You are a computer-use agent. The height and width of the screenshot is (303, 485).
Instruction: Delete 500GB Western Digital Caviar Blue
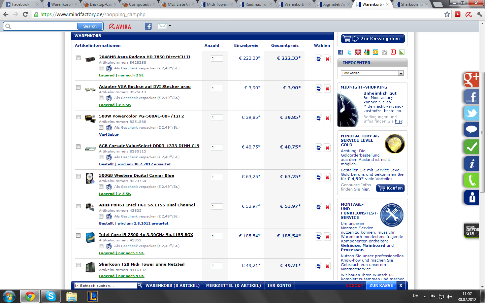tap(327, 177)
